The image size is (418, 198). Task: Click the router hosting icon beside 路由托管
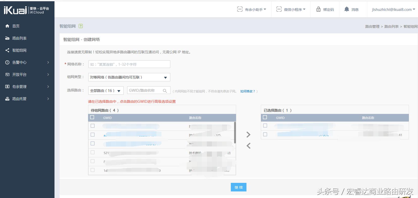7,99
